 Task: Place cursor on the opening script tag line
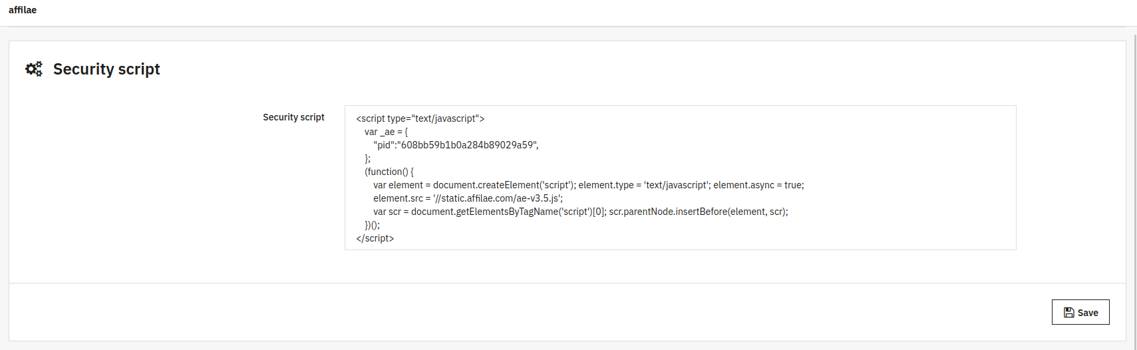420,118
